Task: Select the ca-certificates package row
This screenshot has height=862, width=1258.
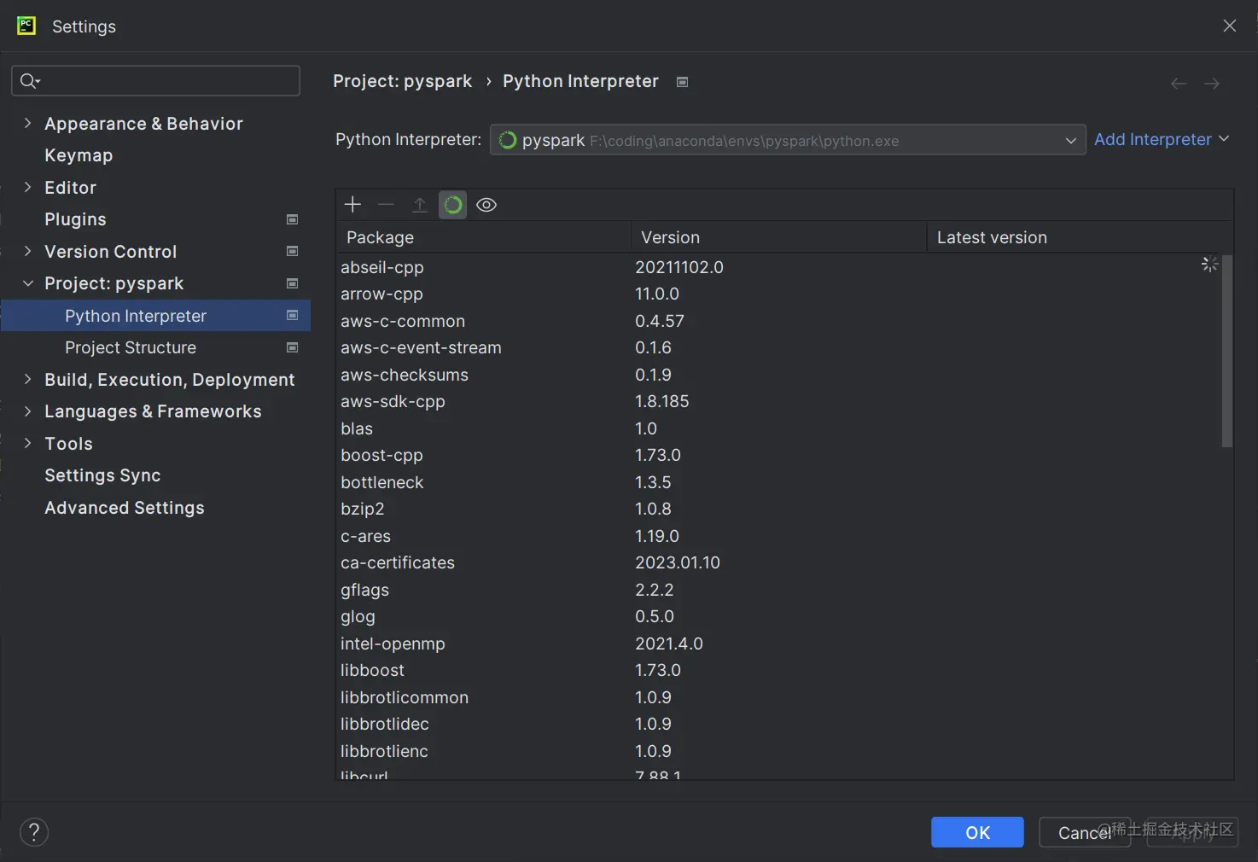Action: 779,562
